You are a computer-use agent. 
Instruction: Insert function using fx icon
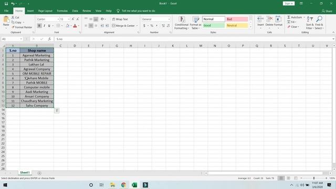tap(49, 39)
